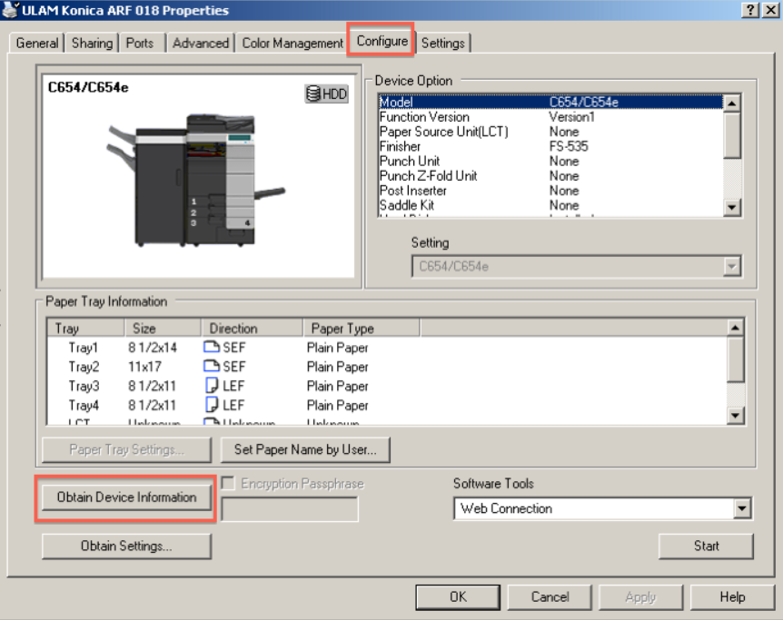Click the Direction column header
This screenshot has width=783, height=620.
(x=253, y=328)
